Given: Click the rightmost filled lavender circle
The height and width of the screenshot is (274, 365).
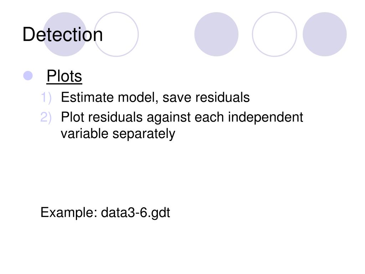Looking at the screenshot, I should pyautogui.click(x=325, y=34).
